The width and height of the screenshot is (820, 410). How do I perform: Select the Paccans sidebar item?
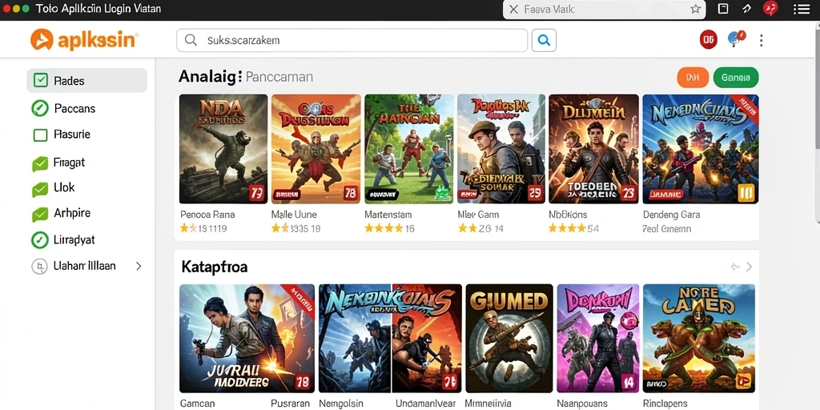point(86,108)
